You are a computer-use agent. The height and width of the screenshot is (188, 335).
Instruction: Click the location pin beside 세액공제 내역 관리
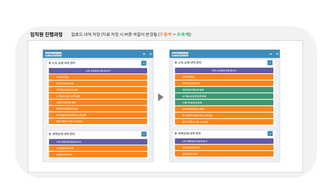(50, 134)
